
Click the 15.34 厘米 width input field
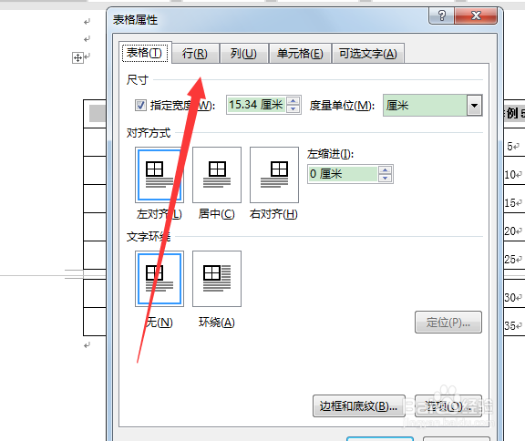pyautogui.click(x=256, y=105)
